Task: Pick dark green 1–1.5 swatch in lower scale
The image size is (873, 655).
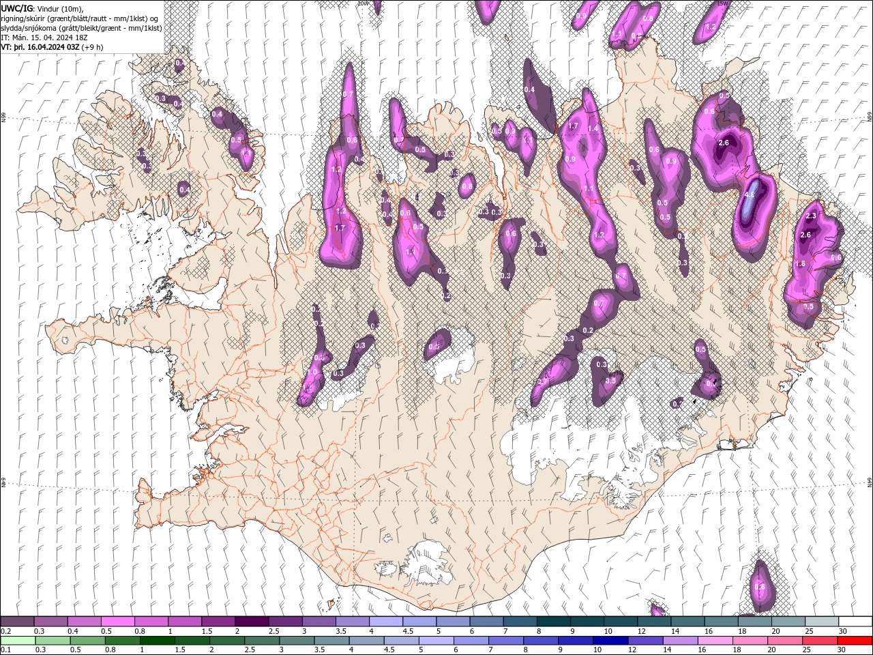Action: (158, 641)
